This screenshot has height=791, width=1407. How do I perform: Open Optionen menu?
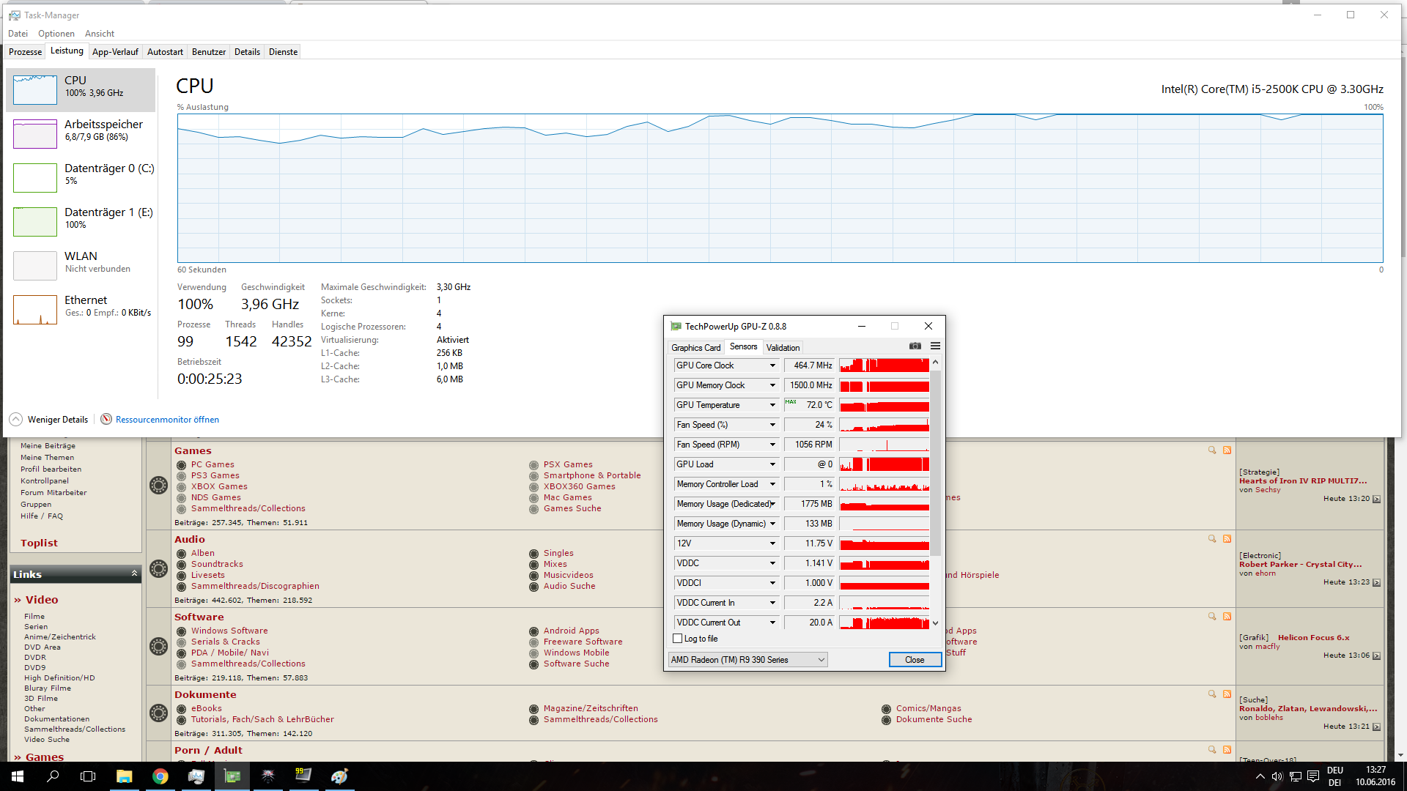pos(56,34)
